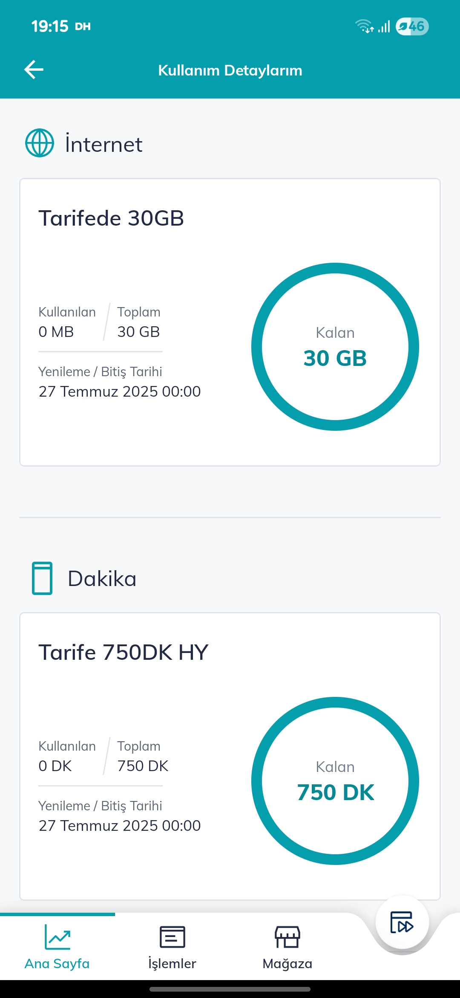Screen dimensions: 460x998
Task: Tap the Mağaza store icon
Action: [x=287, y=937]
